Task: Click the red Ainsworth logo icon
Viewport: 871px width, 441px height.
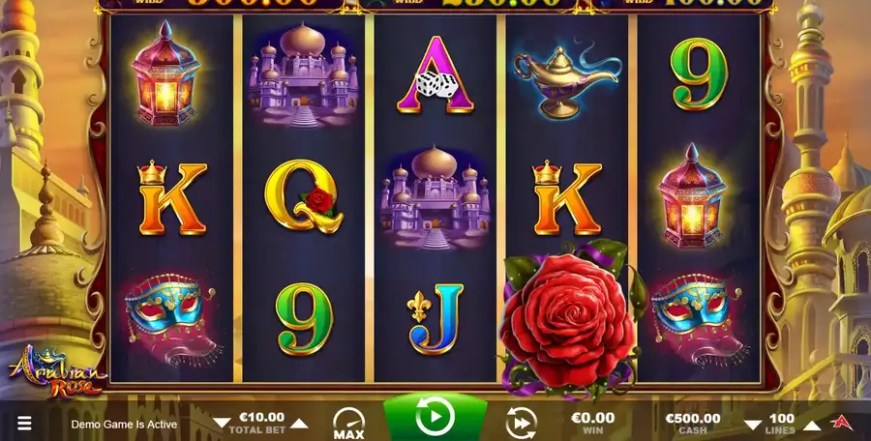Action: pos(841,423)
